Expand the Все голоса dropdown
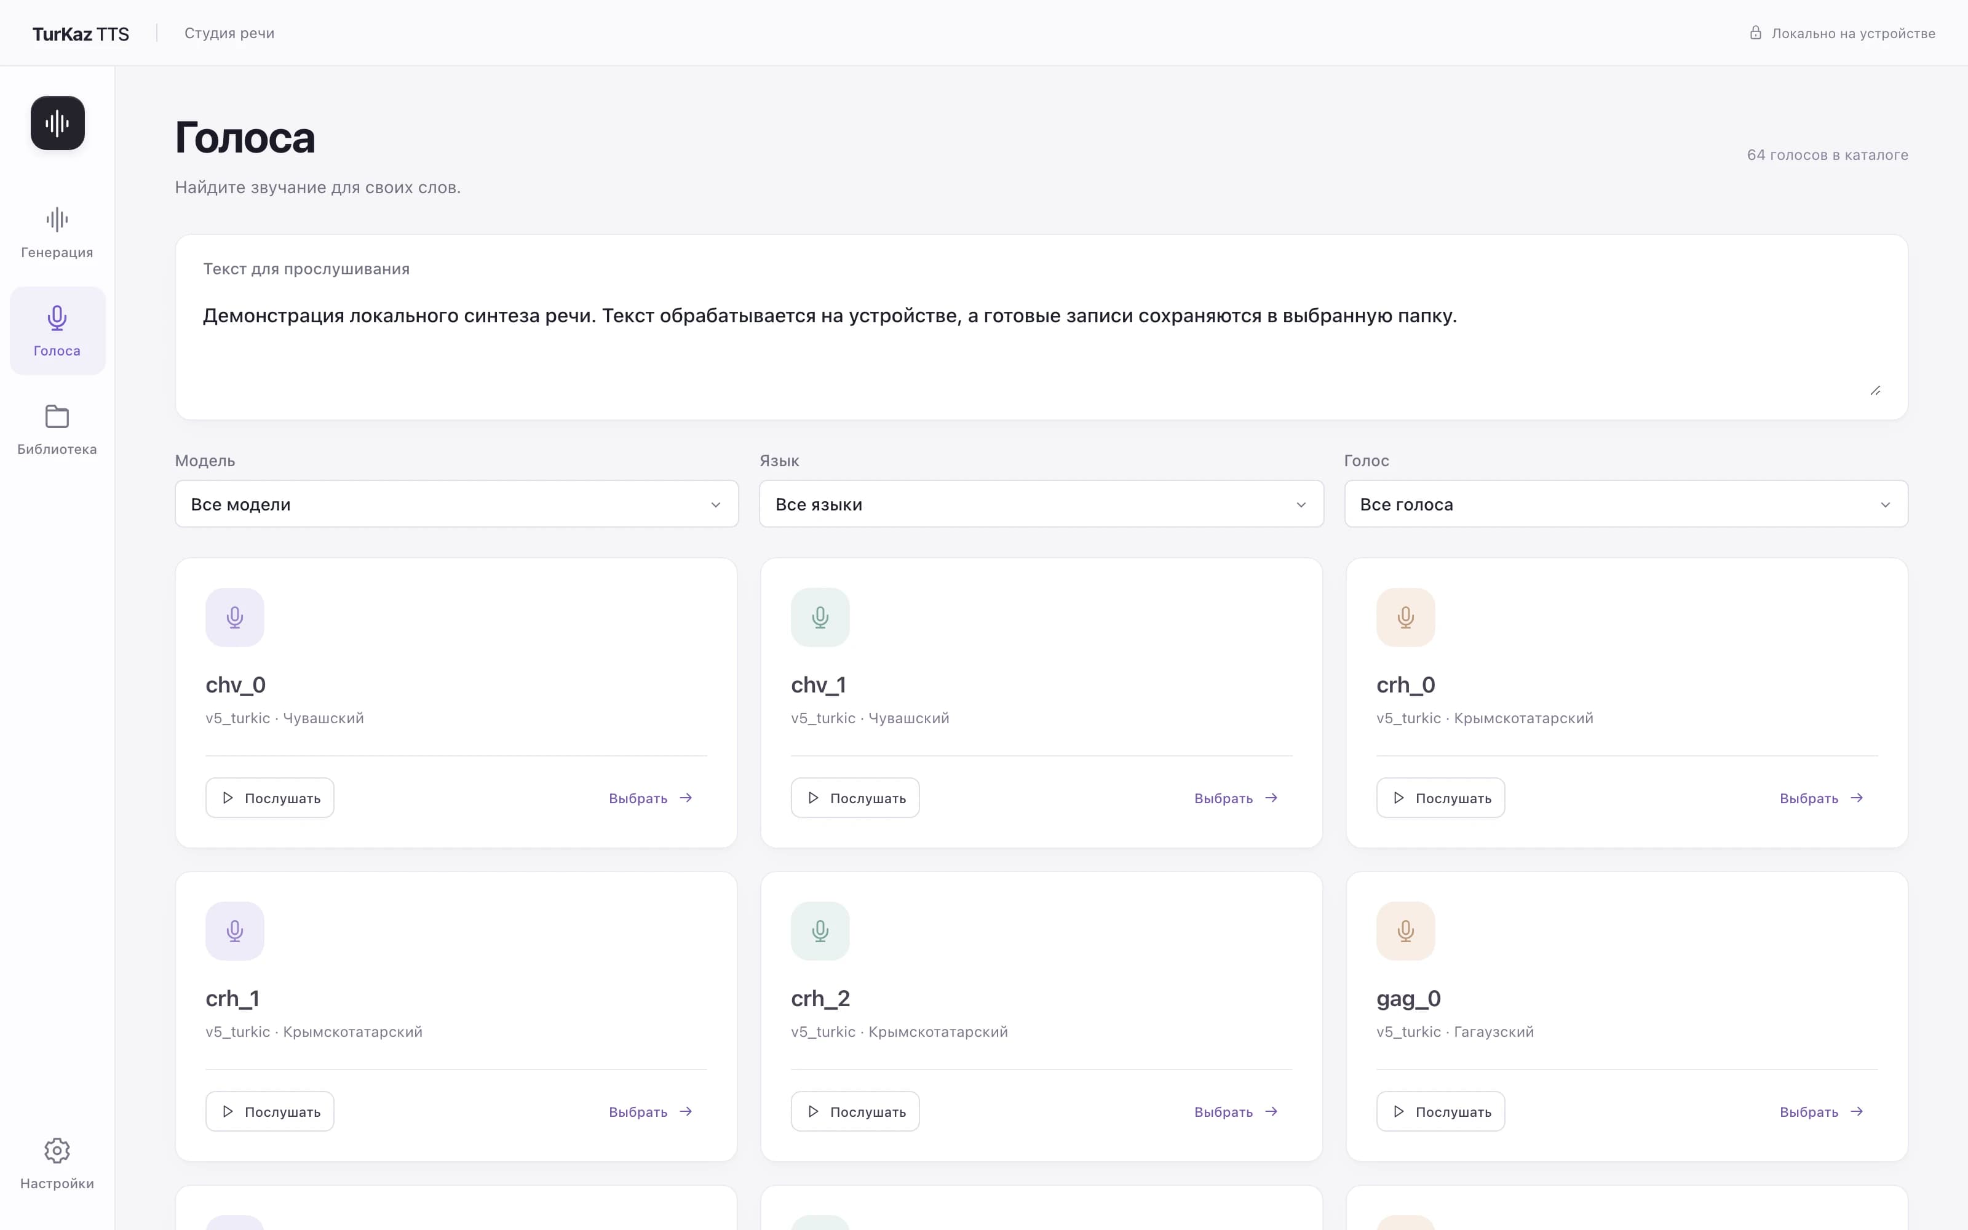Image resolution: width=1968 pixels, height=1230 pixels. pyautogui.click(x=1625, y=504)
